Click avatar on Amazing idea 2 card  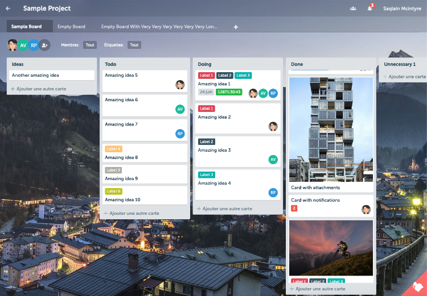(273, 126)
